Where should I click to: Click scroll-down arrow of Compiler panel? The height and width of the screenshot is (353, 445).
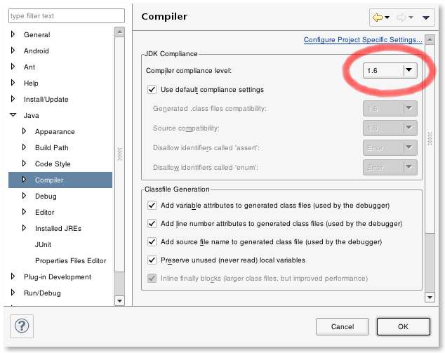pyautogui.click(x=430, y=298)
